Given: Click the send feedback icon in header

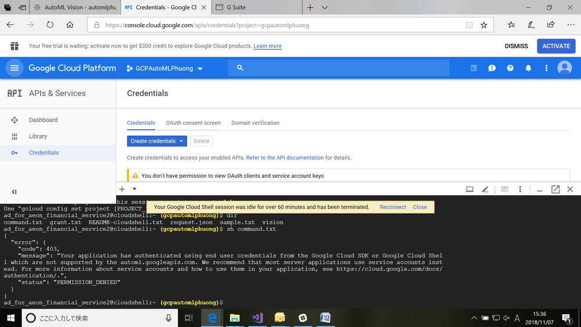Looking at the screenshot, I should (492, 68).
